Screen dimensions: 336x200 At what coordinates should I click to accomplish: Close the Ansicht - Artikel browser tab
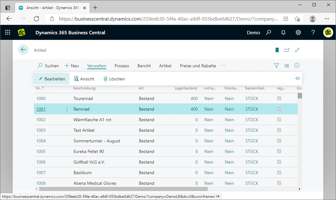(84, 8)
